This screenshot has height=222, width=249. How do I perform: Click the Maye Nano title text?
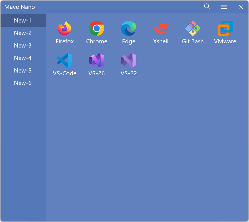click(20, 7)
